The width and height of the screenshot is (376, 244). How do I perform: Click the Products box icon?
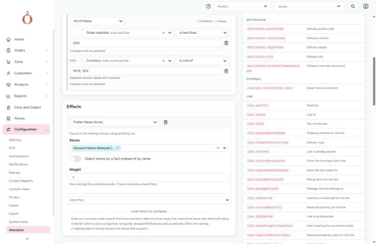pyautogui.click(x=8, y=85)
